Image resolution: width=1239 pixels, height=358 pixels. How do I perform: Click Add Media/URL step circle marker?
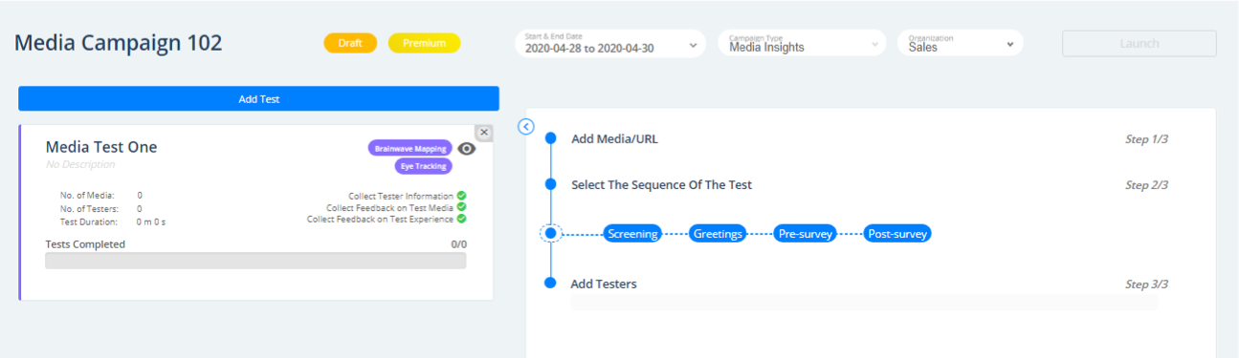point(550,138)
